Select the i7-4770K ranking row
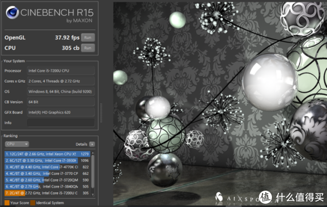The width and height of the screenshot is (327, 207). pyautogui.click(x=47, y=167)
